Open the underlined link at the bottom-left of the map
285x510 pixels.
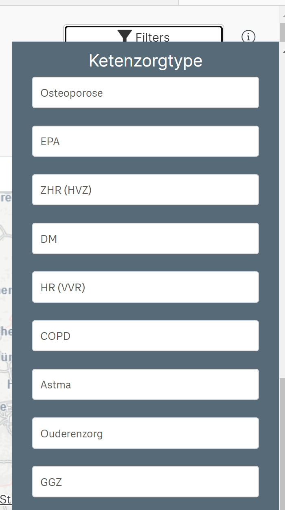[x=6, y=499]
